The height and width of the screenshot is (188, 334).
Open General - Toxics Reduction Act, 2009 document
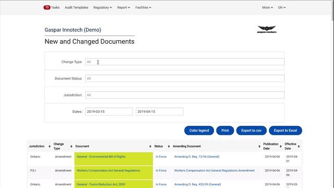tap(101, 184)
